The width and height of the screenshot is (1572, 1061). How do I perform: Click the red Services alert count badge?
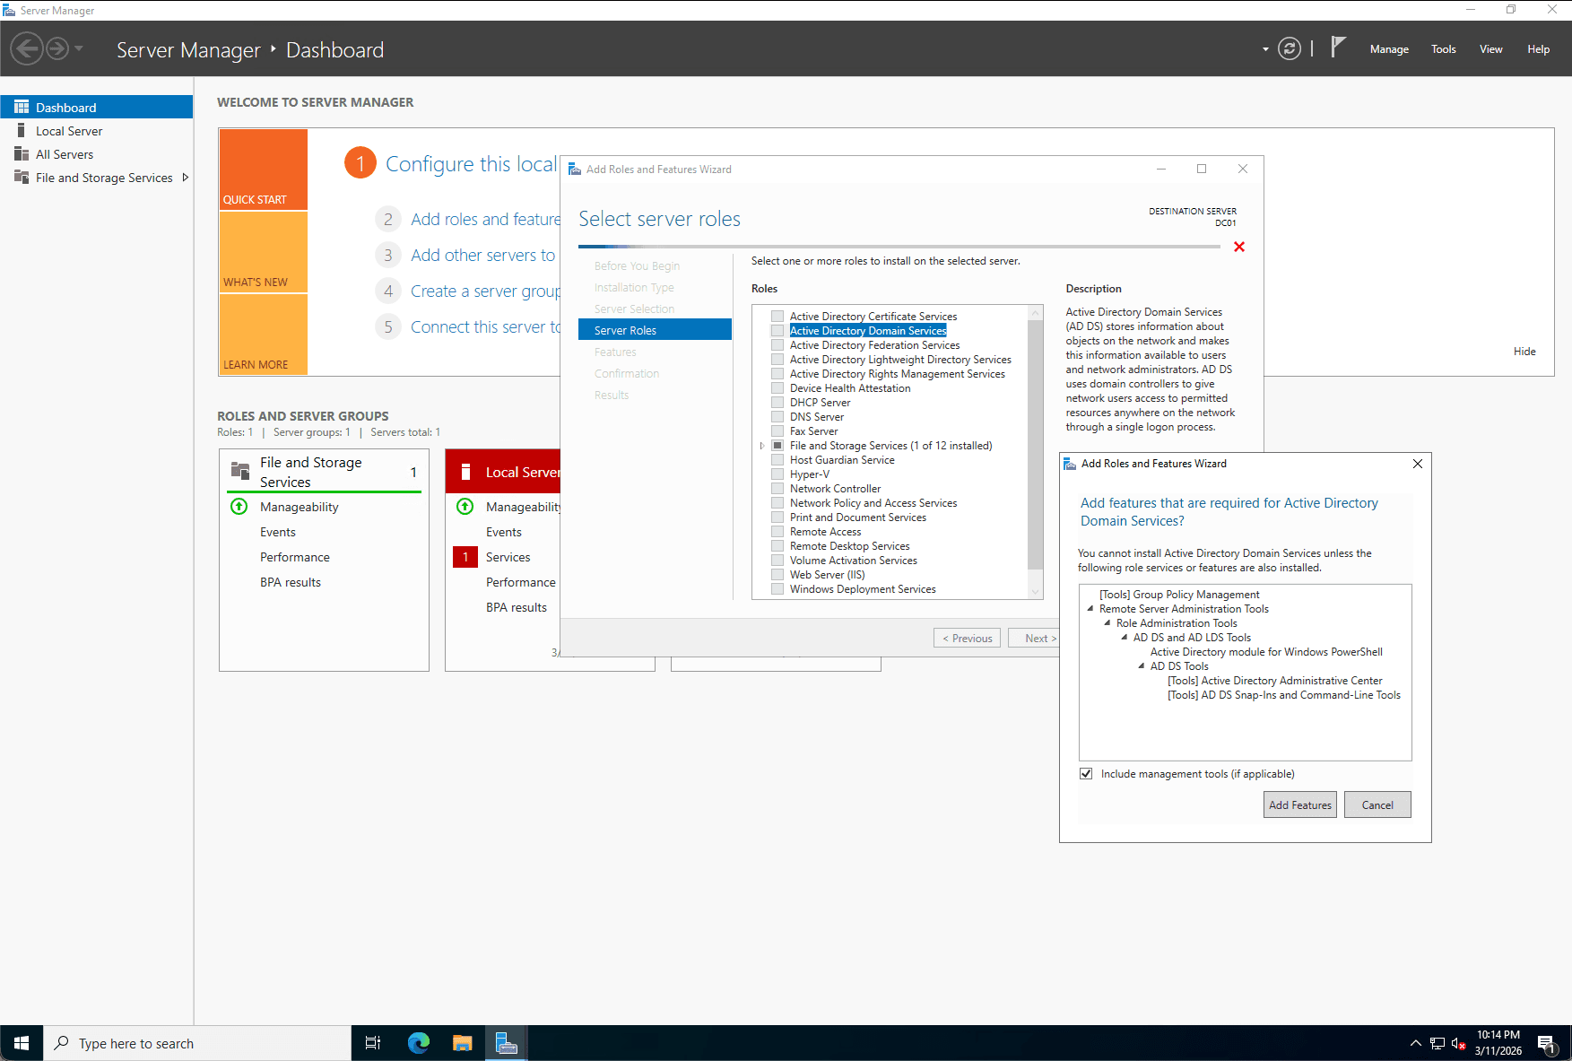(465, 557)
